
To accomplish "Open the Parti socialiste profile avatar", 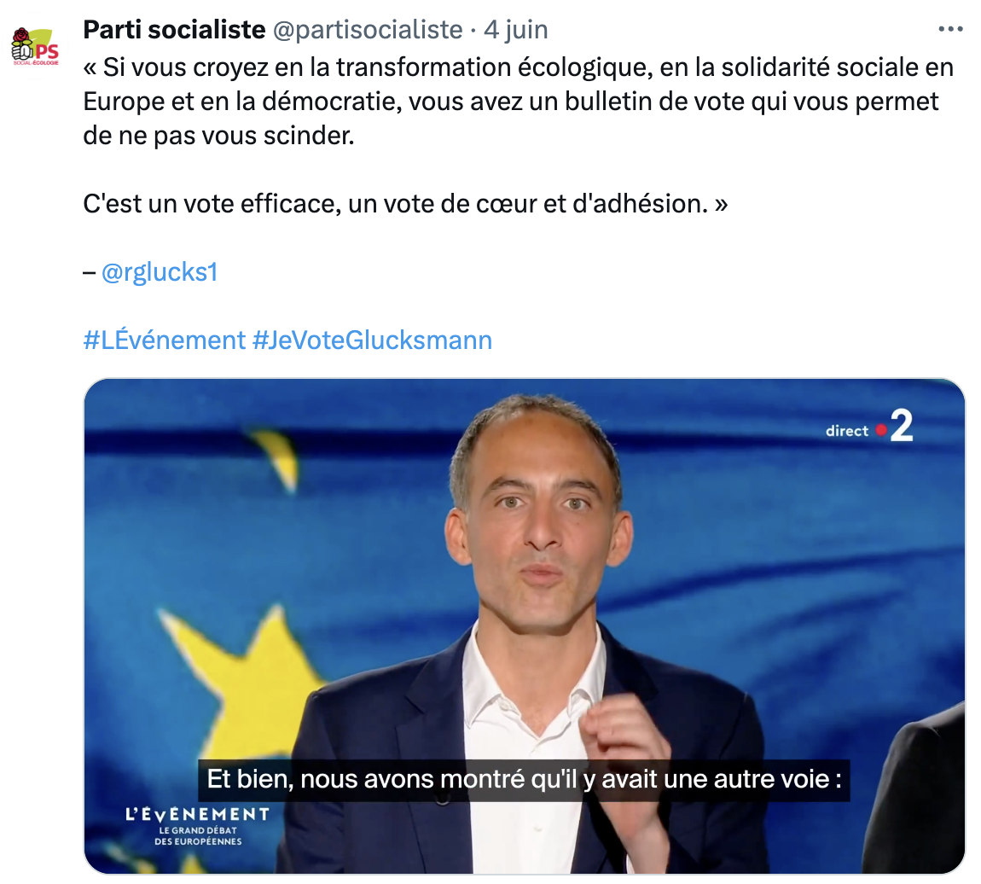I will pyautogui.click(x=37, y=48).
